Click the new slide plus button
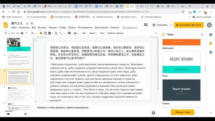 6,33
